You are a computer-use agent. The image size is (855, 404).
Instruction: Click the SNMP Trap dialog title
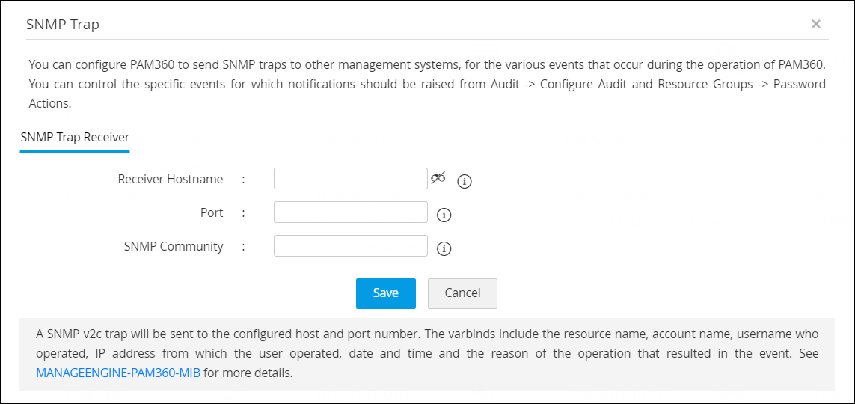click(63, 24)
